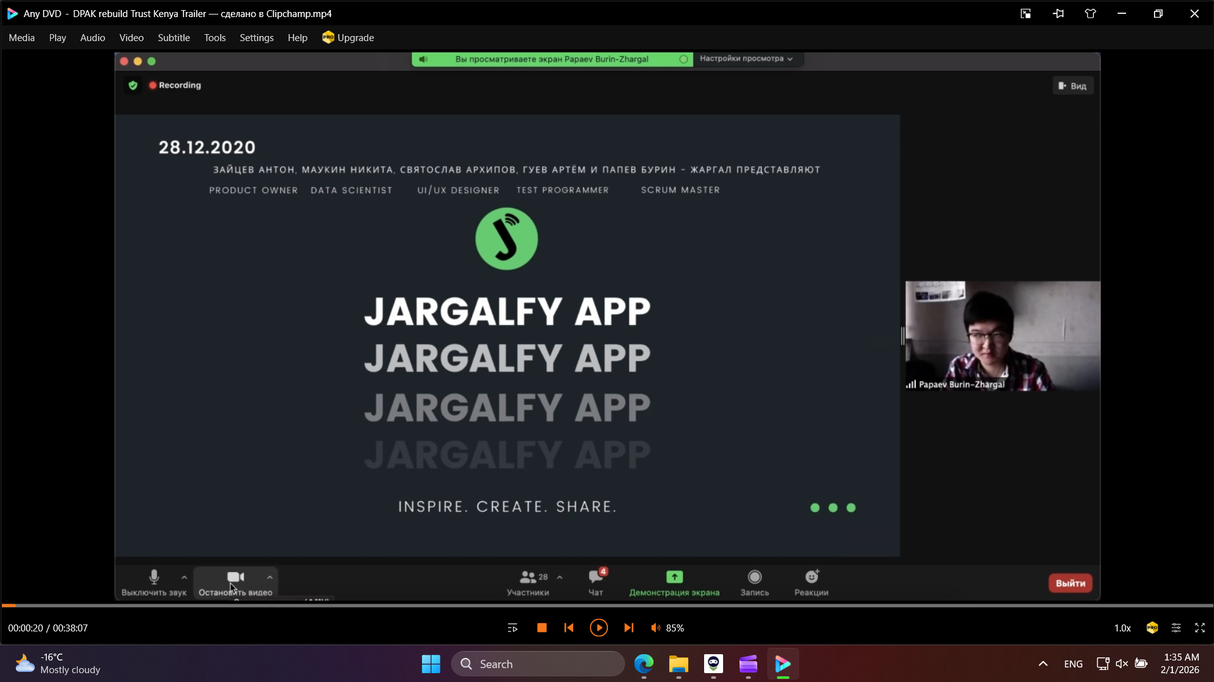Toggle fullscreen mode
Viewport: 1214px width, 682px height.
pyautogui.click(x=1199, y=628)
